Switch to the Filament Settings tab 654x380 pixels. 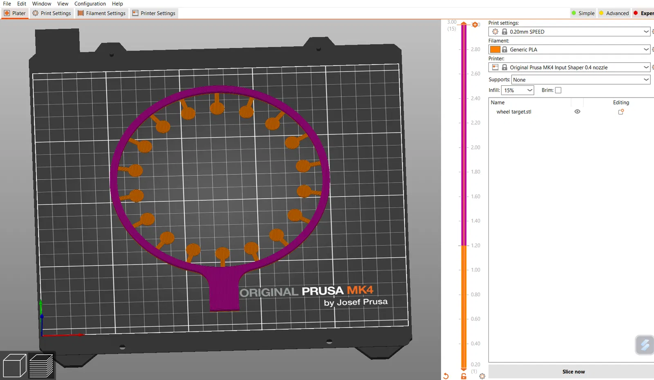(102, 13)
